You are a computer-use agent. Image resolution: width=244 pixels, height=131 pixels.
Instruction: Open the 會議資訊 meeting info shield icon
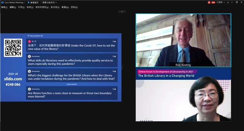28,2
